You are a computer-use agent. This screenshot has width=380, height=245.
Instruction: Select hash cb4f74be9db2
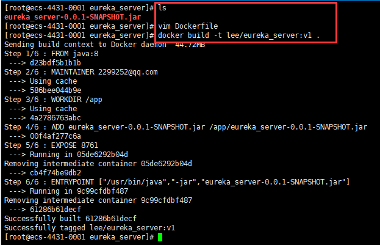click(x=56, y=173)
